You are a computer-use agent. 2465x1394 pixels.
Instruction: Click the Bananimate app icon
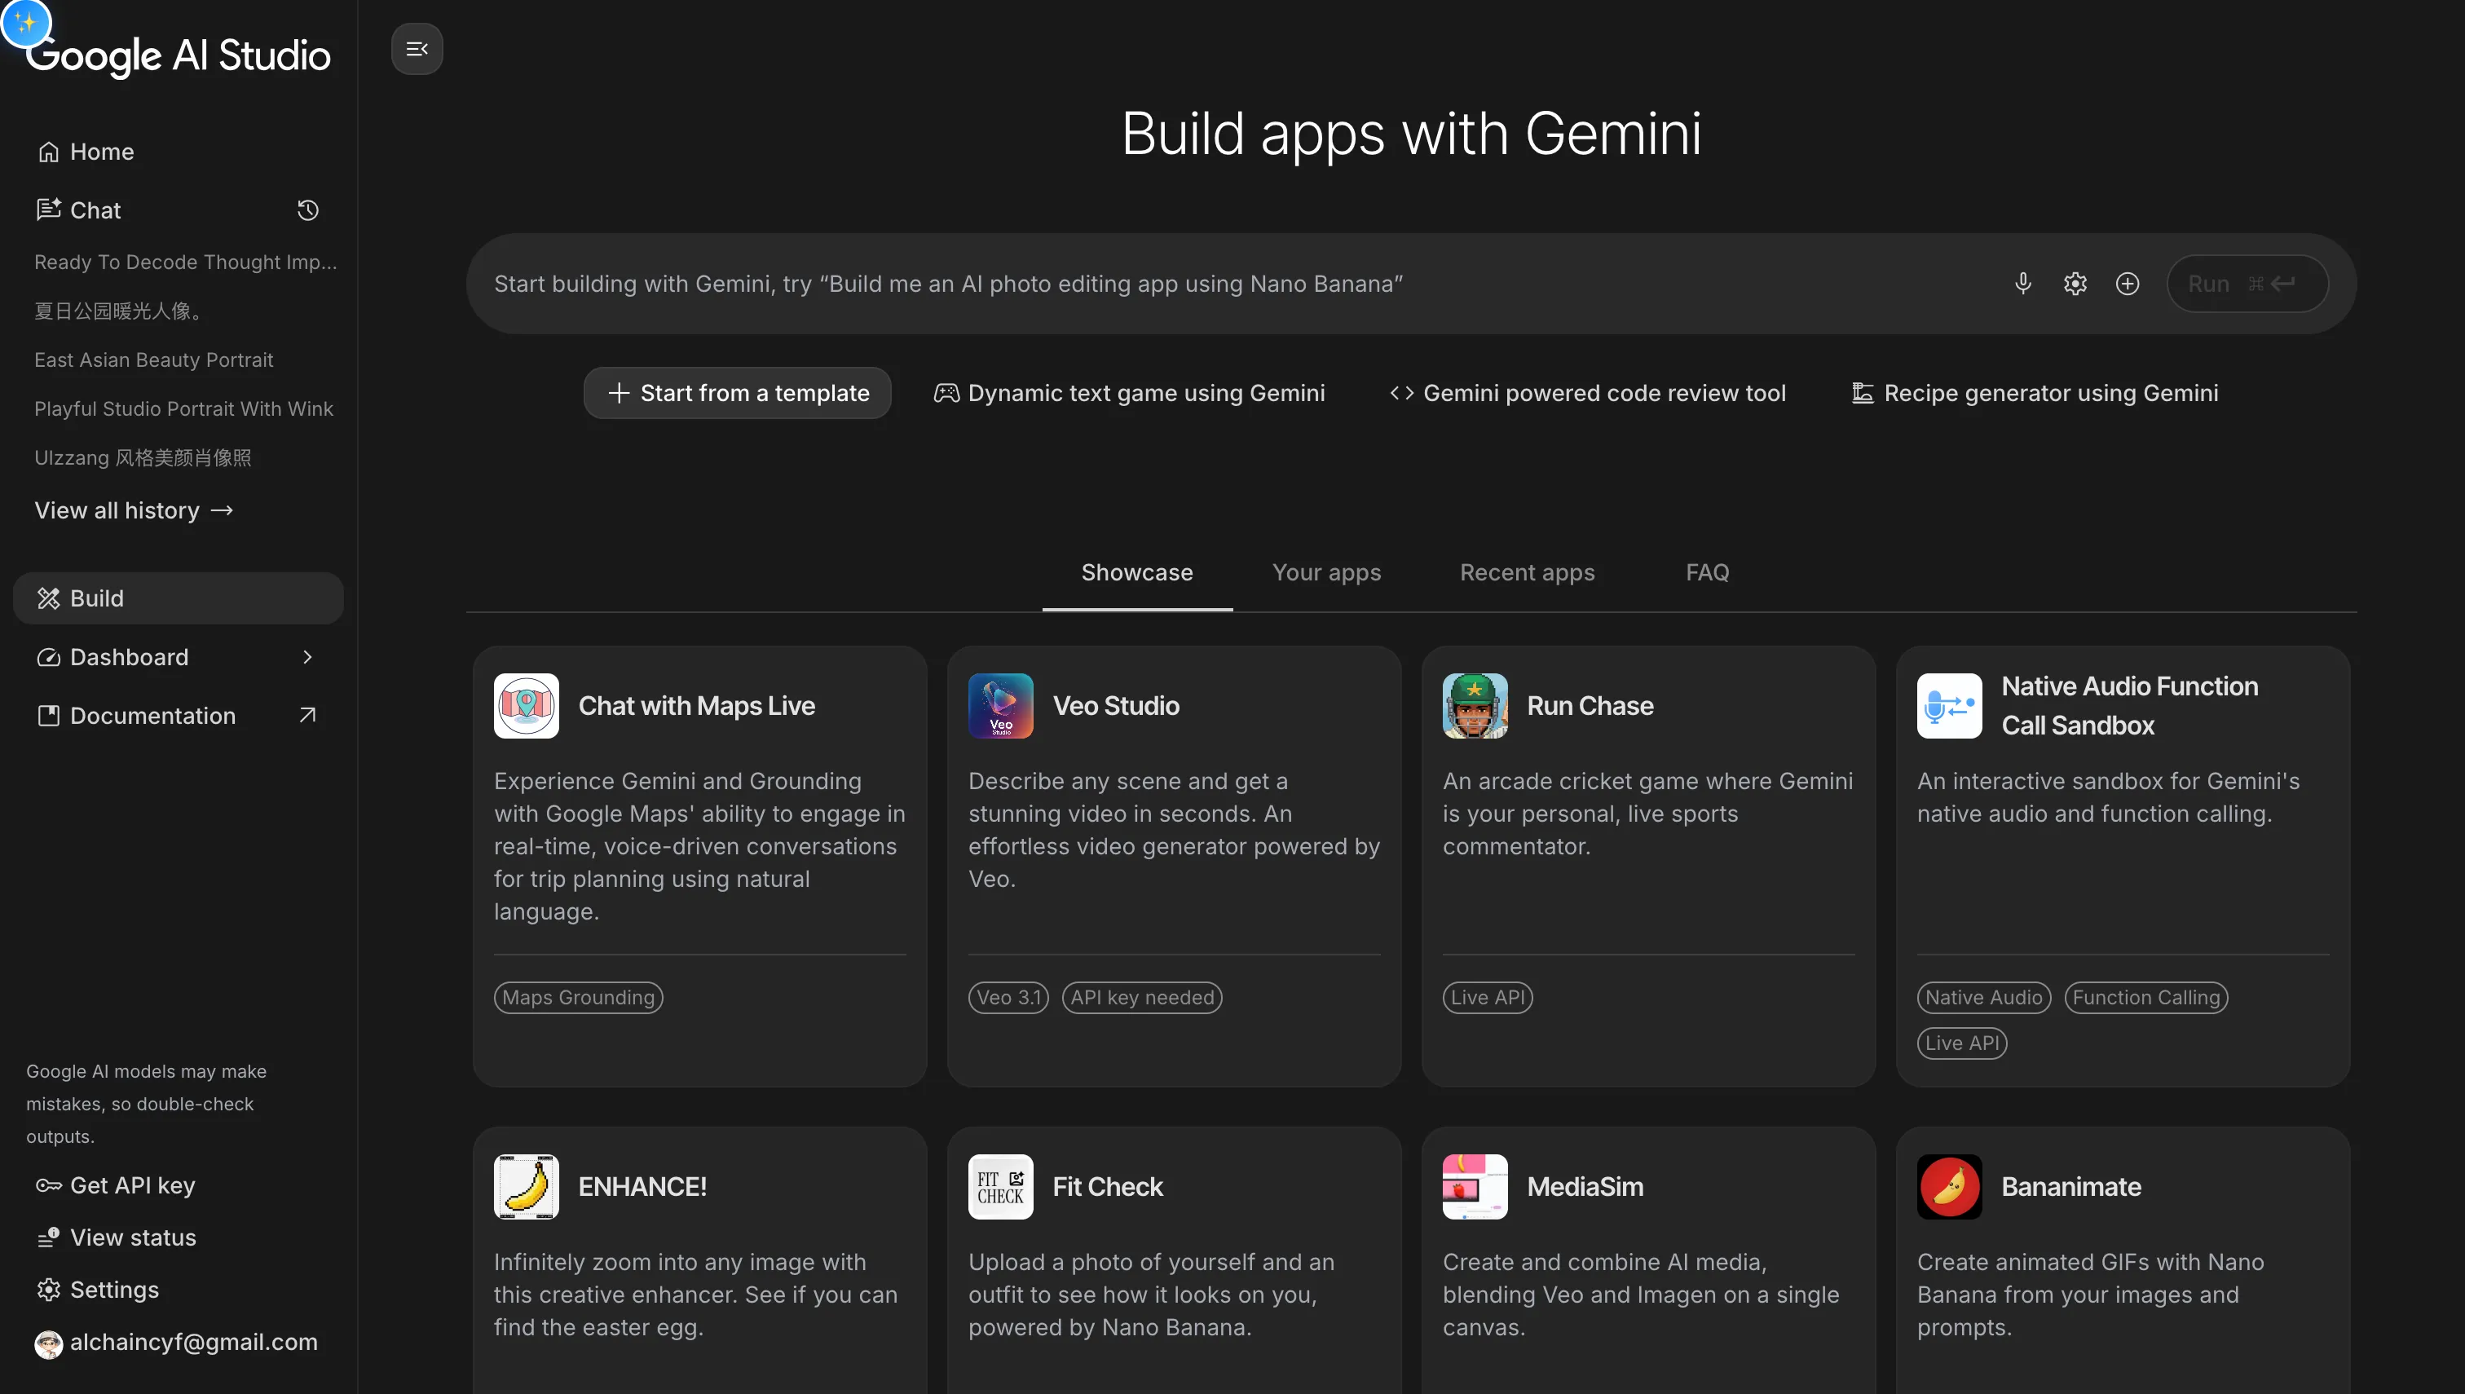(1949, 1186)
